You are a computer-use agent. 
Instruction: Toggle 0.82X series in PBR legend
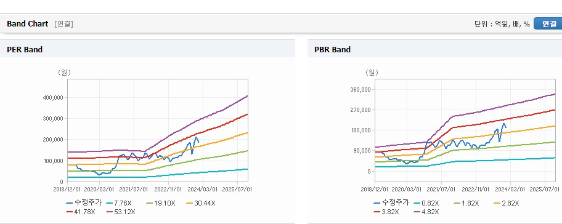426,203
